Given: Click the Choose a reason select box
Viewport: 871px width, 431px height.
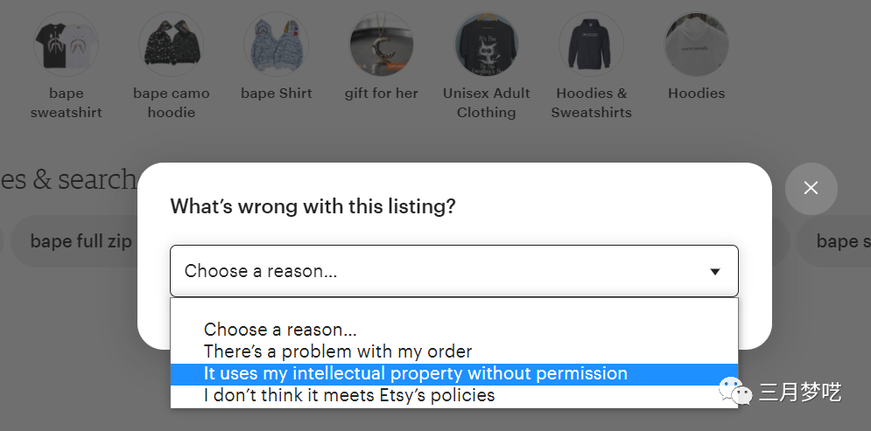Looking at the screenshot, I should [x=453, y=271].
